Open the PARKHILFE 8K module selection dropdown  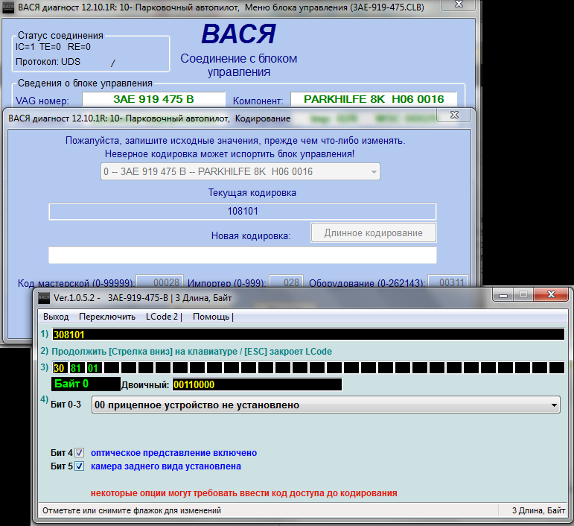(x=240, y=172)
